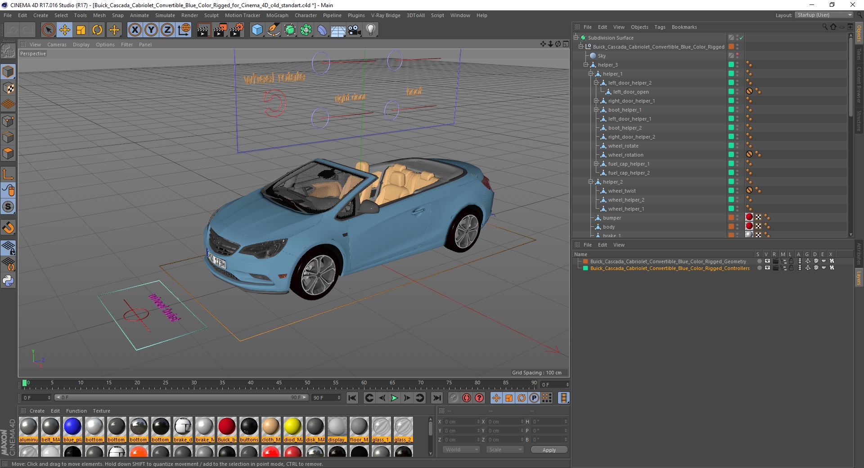Screen dimensions: 864x468
Task: Click the Record Active Objects keyframe button
Action: pyautogui.click(x=454, y=398)
